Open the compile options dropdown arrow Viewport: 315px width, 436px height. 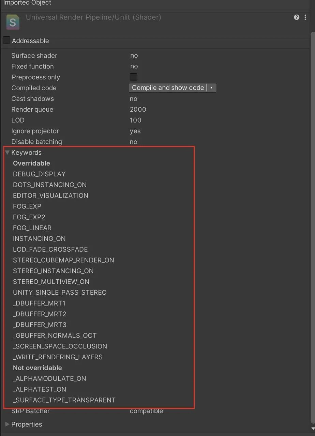pos(211,88)
